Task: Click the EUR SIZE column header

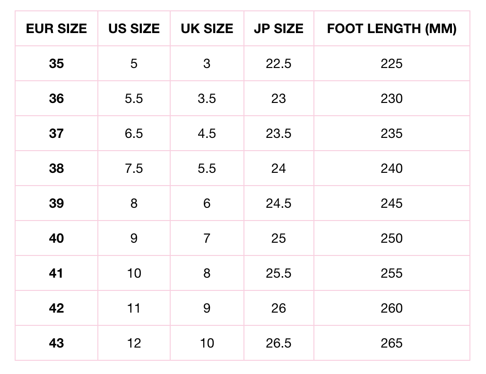Action: [56, 29]
